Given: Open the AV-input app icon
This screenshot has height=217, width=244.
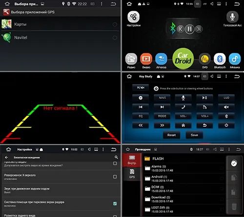Looking at the screenshot, I should [161, 59].
